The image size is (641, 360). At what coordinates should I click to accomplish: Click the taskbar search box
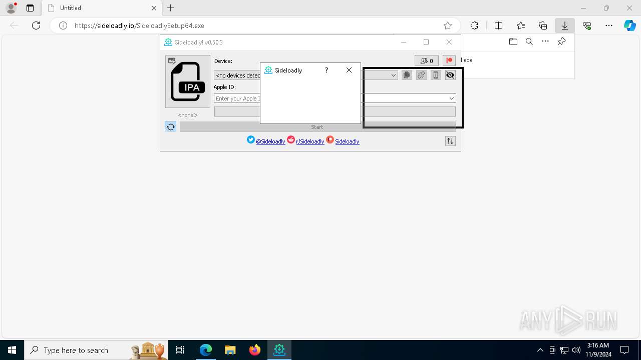97,350
